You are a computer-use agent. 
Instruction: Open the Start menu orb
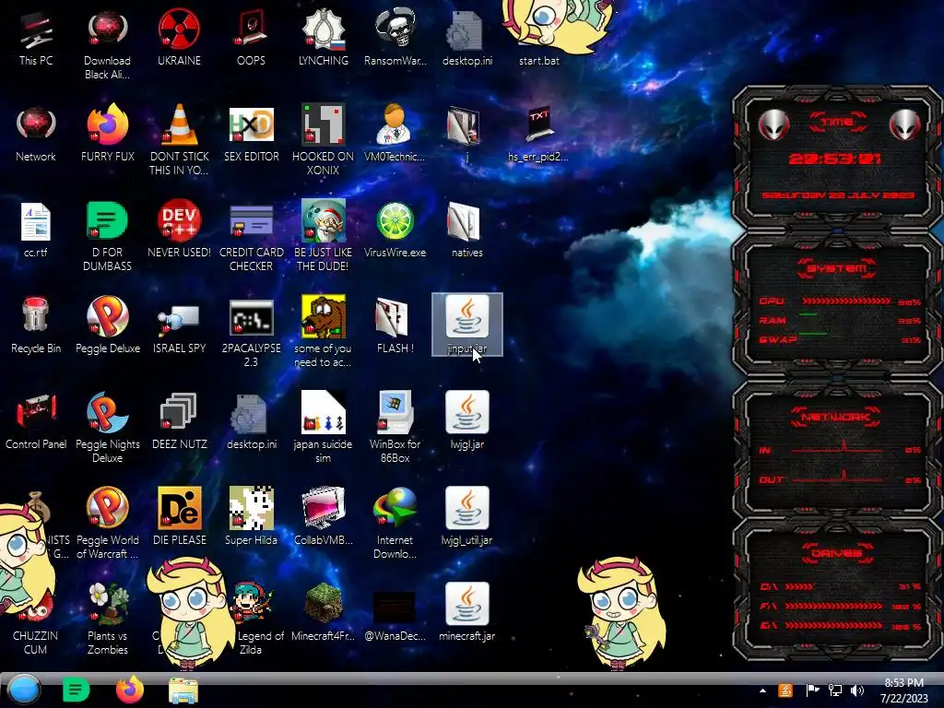pos(24,690)
